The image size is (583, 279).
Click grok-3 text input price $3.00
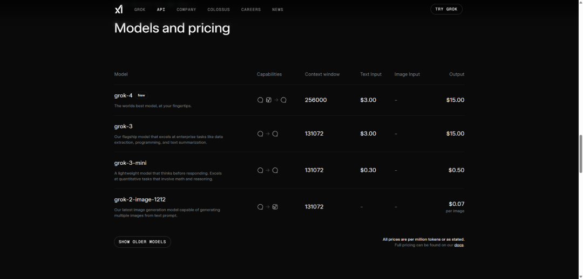coord(368,134)
